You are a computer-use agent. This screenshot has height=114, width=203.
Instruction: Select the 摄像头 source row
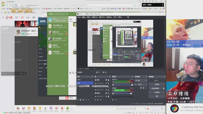(x=102, y=93)
